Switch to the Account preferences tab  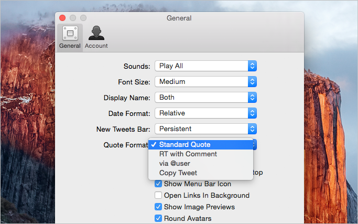(96, 38)
